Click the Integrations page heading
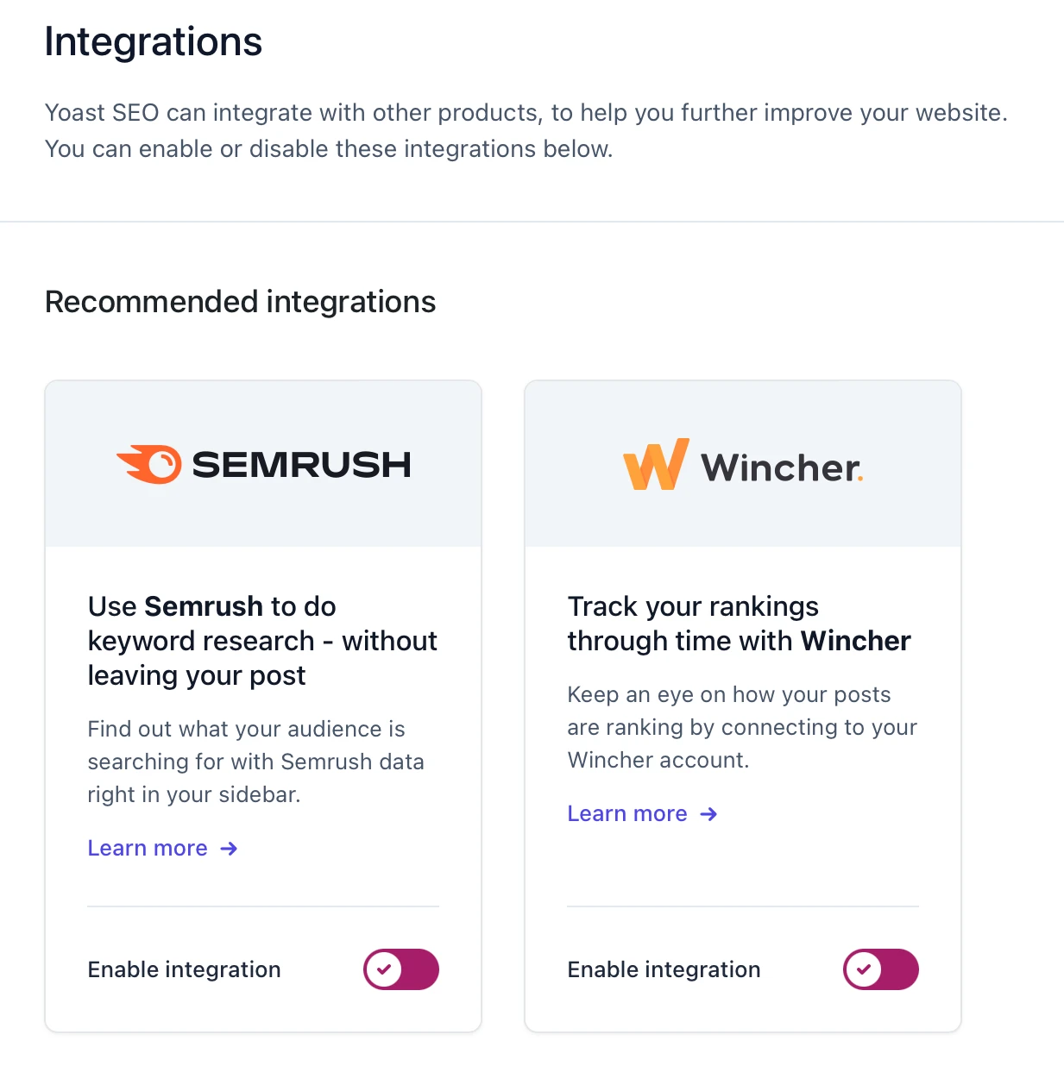 [x=154, y=41]
